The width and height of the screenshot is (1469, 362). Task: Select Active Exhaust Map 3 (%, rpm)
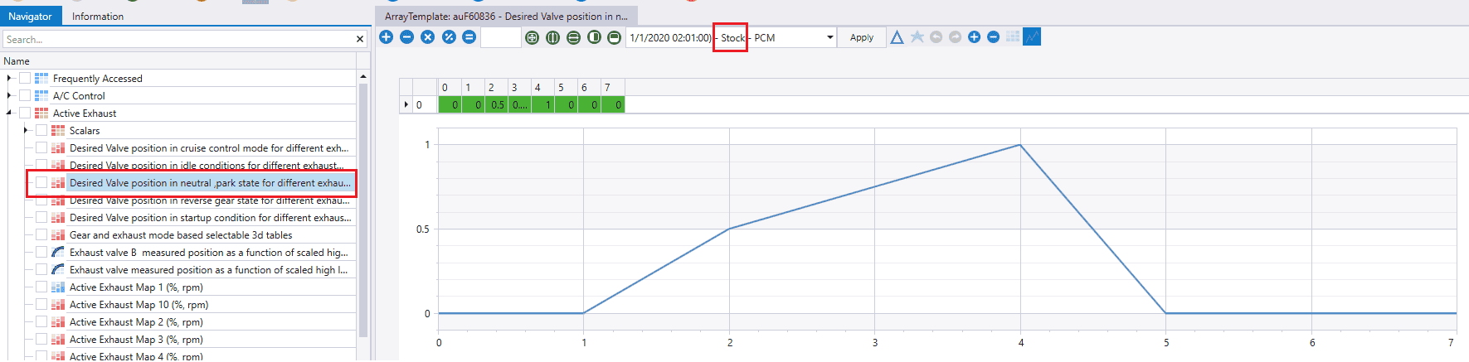coord(136,340)
